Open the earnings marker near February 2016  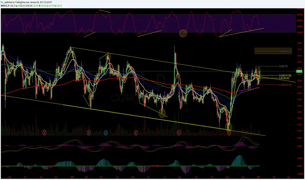coord(89,133)
